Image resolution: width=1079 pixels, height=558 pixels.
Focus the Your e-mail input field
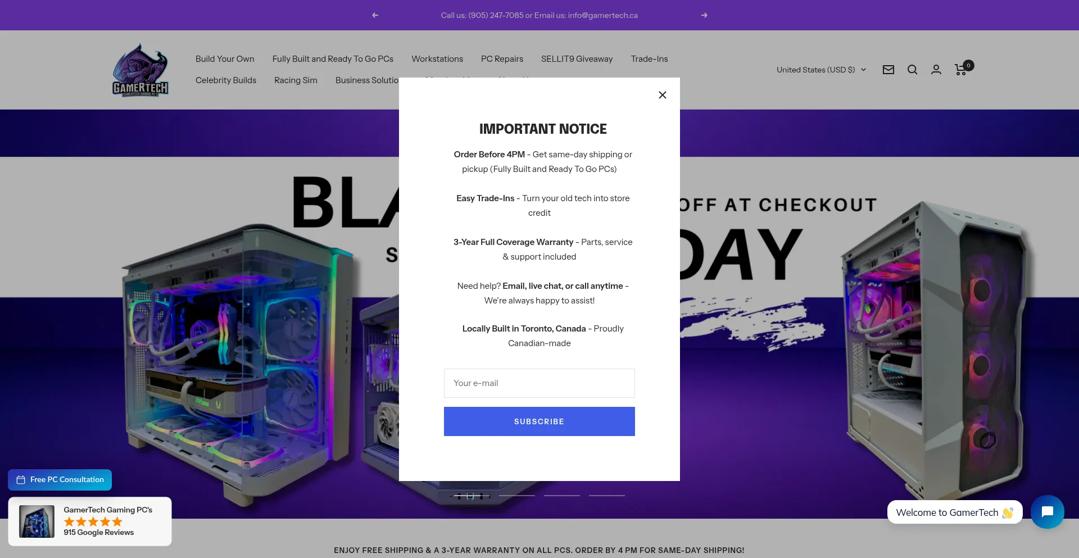tap(539, 383)
